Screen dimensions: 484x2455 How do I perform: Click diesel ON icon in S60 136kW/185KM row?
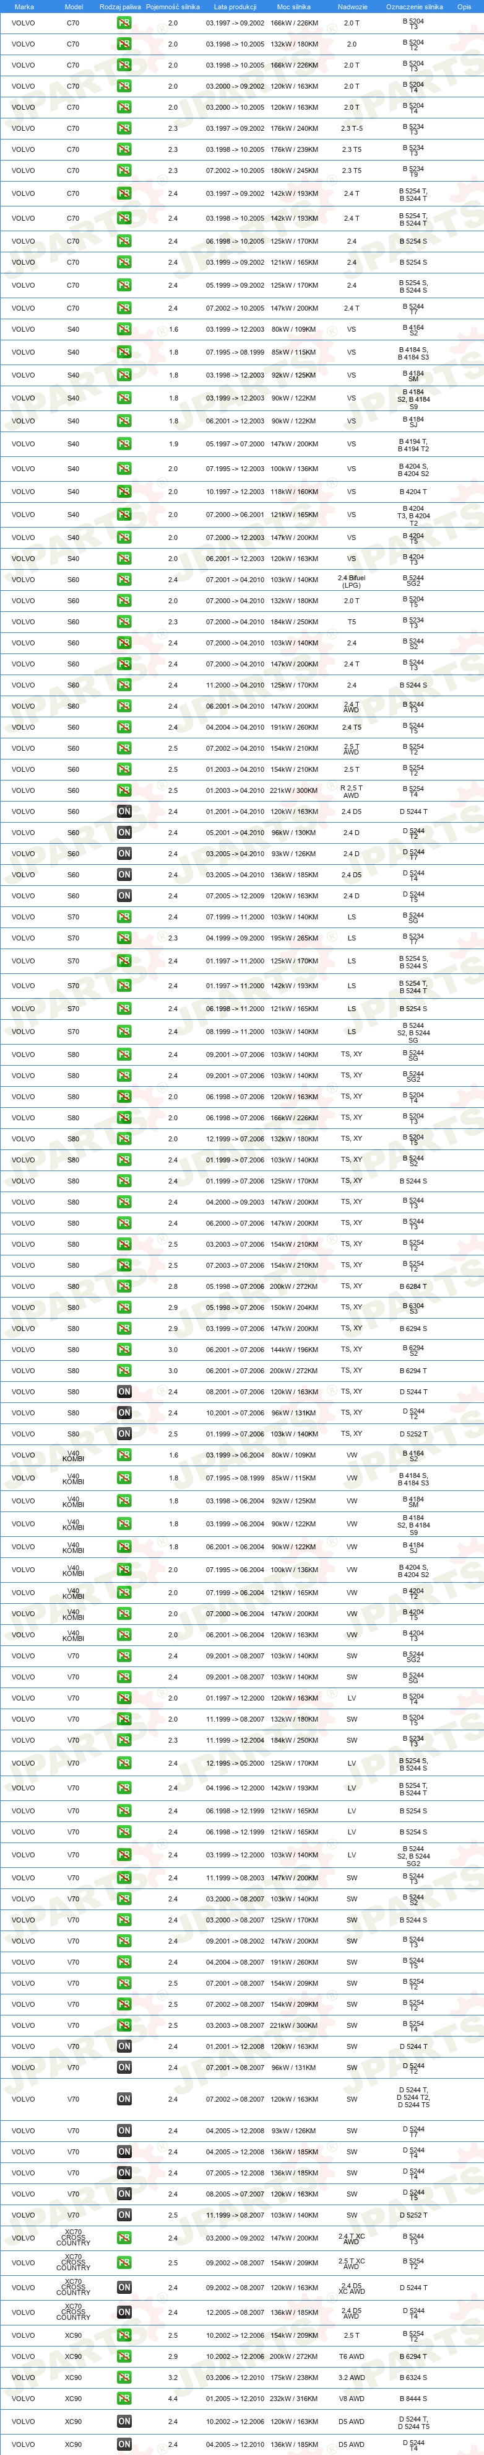tap(124, 875)
